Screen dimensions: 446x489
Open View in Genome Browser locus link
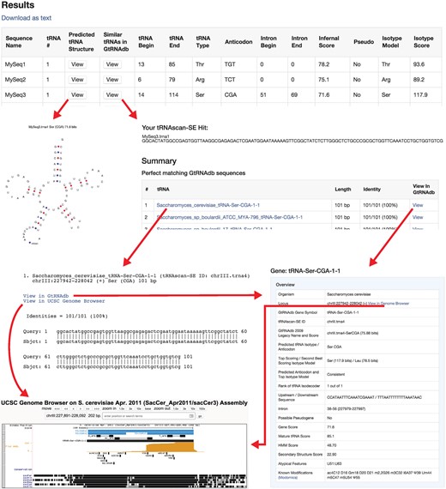pos(389,303)
